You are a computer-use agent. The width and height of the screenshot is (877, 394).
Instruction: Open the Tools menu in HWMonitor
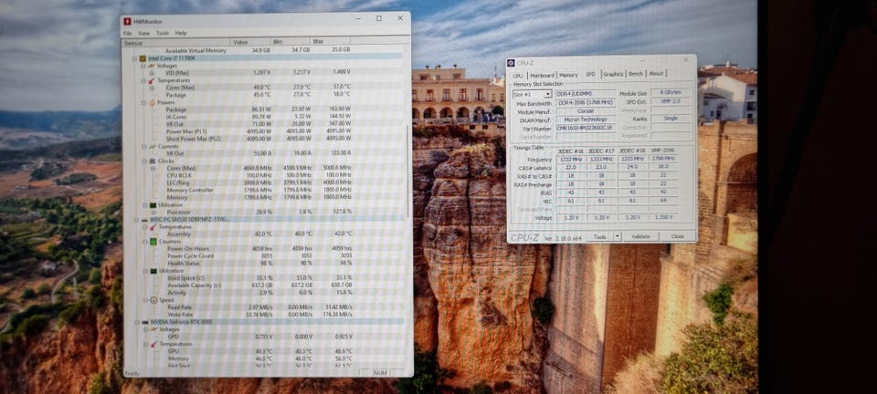coord(163,34)
